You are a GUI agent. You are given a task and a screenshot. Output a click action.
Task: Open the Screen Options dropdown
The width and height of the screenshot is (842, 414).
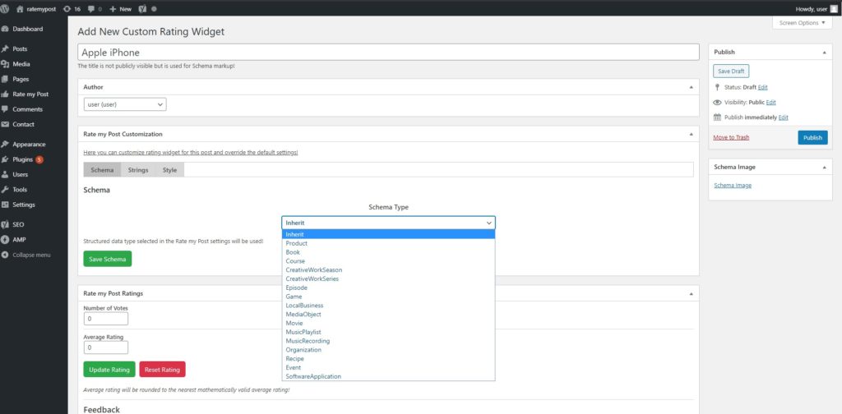click(x=803, y=23)
